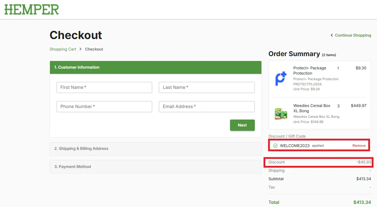Click the green Next button
377x207 pixels.
point(242,125)
